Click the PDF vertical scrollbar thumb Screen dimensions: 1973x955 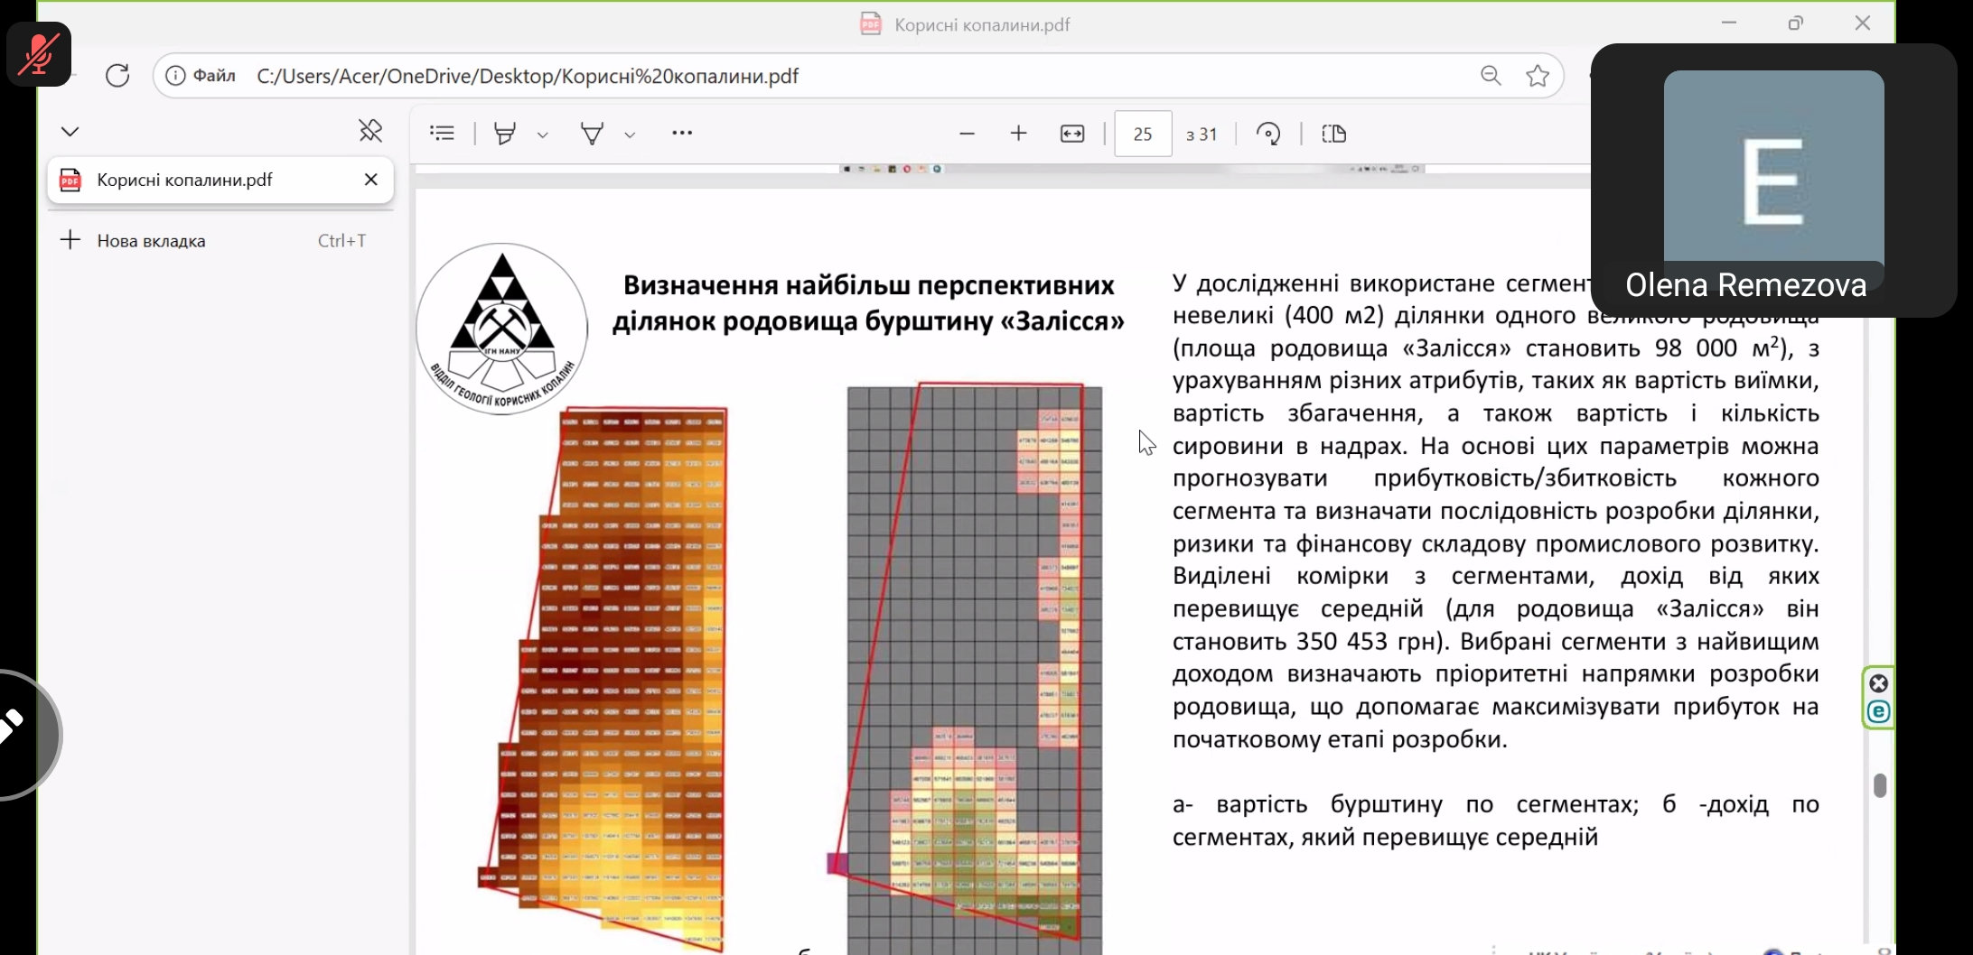1880,785
